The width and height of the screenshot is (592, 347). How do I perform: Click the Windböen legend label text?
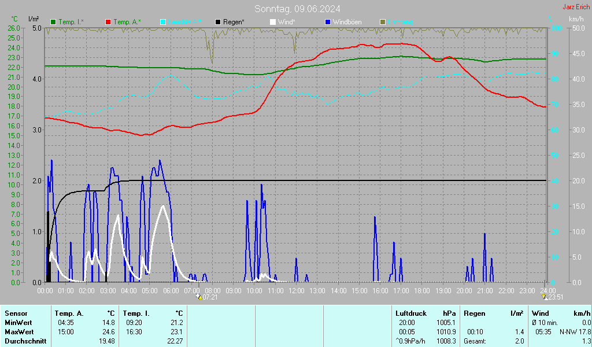(x=347, y=22)
